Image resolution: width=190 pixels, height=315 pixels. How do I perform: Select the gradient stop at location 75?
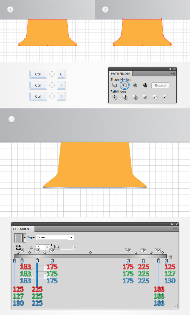[128, 261]
